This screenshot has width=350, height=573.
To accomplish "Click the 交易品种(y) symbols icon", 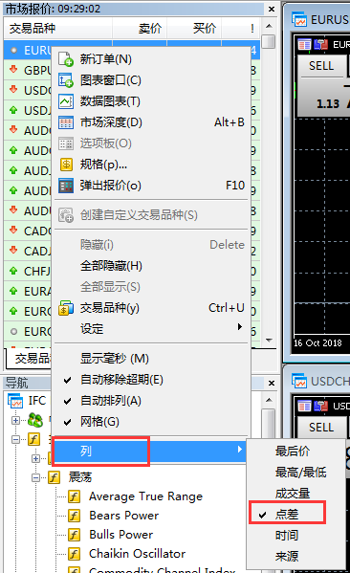I will tap(66, 308).
